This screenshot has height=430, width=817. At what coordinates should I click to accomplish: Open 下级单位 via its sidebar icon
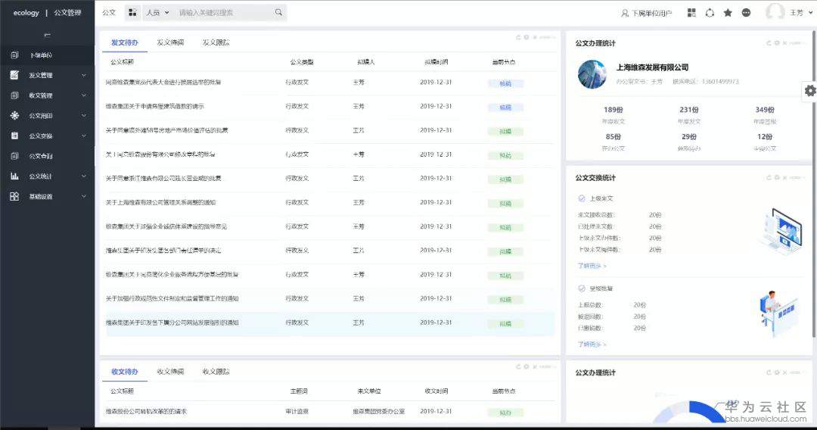[14, 55]
